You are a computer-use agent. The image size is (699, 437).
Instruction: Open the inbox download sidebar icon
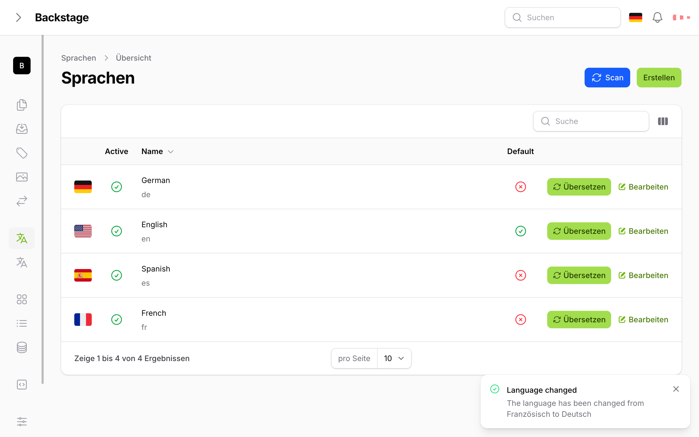[x=22, y=129]
